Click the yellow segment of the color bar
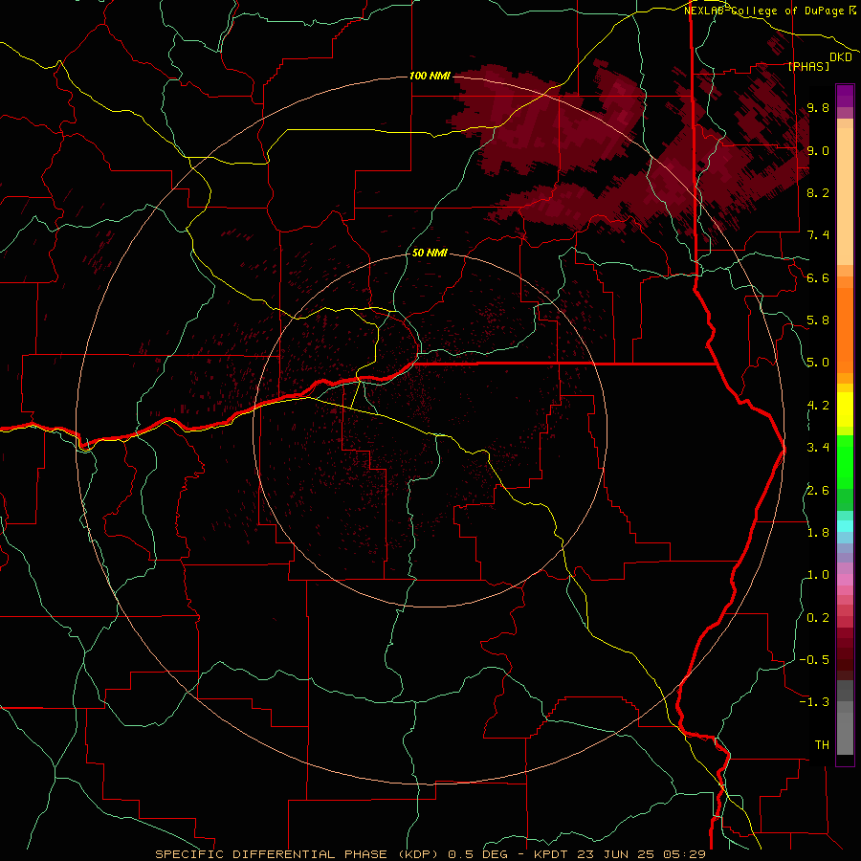The height and width of the screenshot is (861, 861). coord(845,409)
